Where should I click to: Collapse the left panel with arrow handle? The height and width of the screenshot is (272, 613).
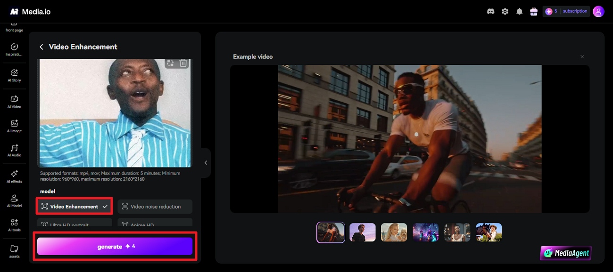(206, 163)
